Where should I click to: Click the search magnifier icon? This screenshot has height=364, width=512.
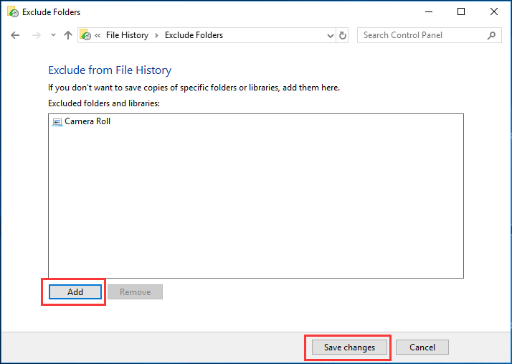[491, 35]
